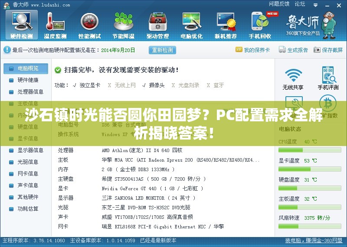Click the 独立显卡 feature indicator
The image size is (347, 247).
click(x=86, y=85)
